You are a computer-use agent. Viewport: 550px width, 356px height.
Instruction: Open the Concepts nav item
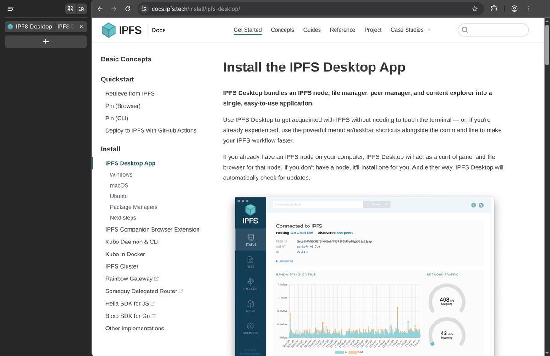point(282,30)
